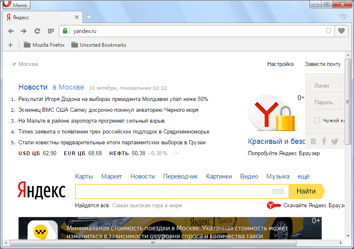The height and width of the screenshot is (249, 354).
Task: Click the sample query Самая высокая гора в мире
Action: (147, 206)
